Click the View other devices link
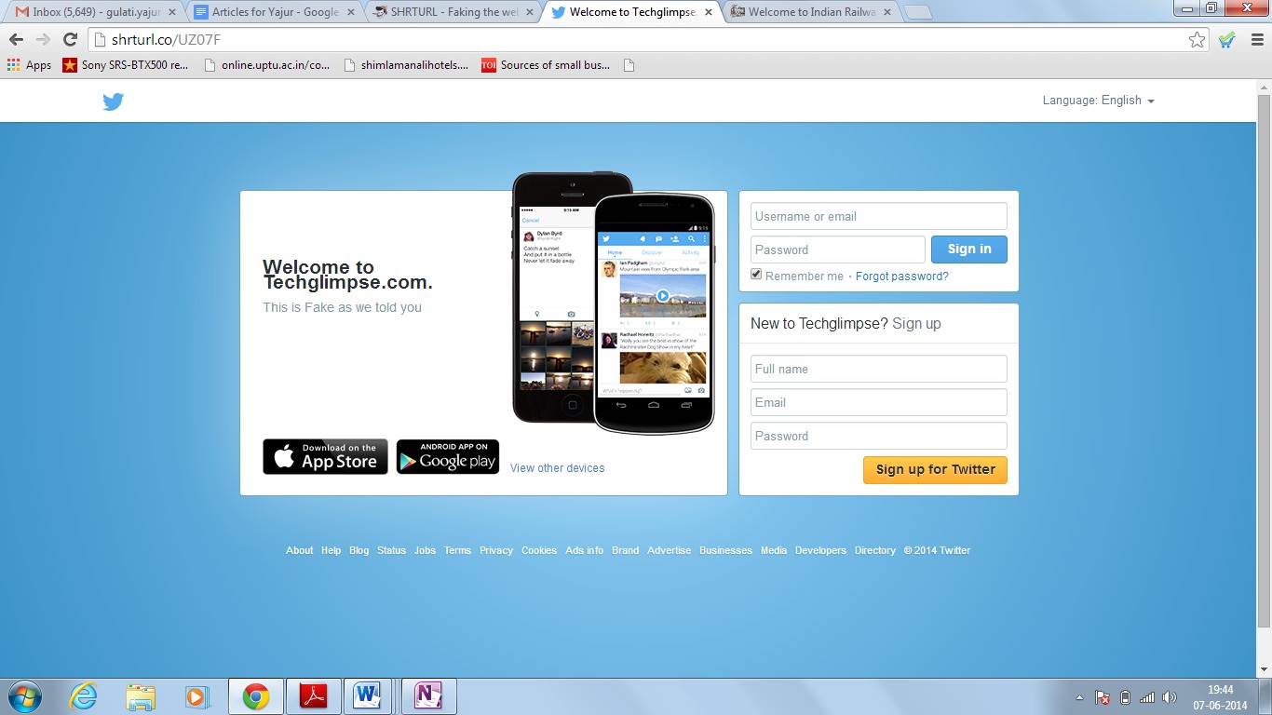 click(558, 468)
